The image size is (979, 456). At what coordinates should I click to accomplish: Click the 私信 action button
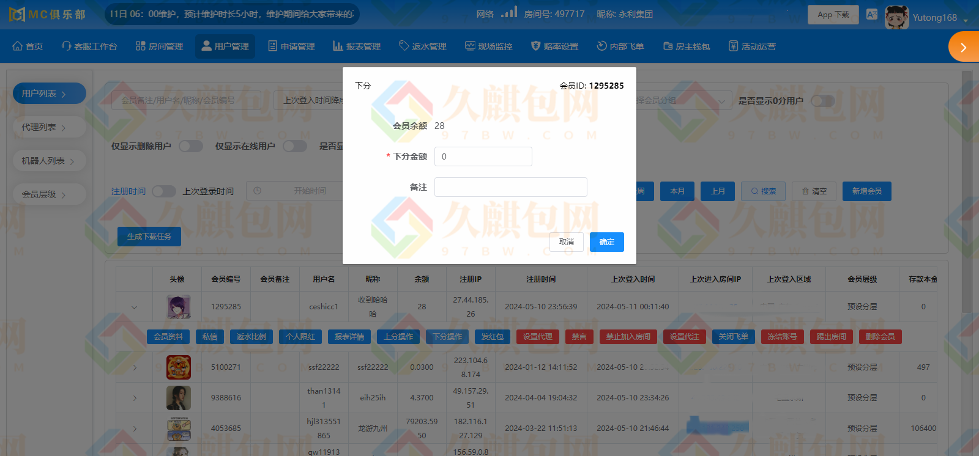(x=210, y=337)
